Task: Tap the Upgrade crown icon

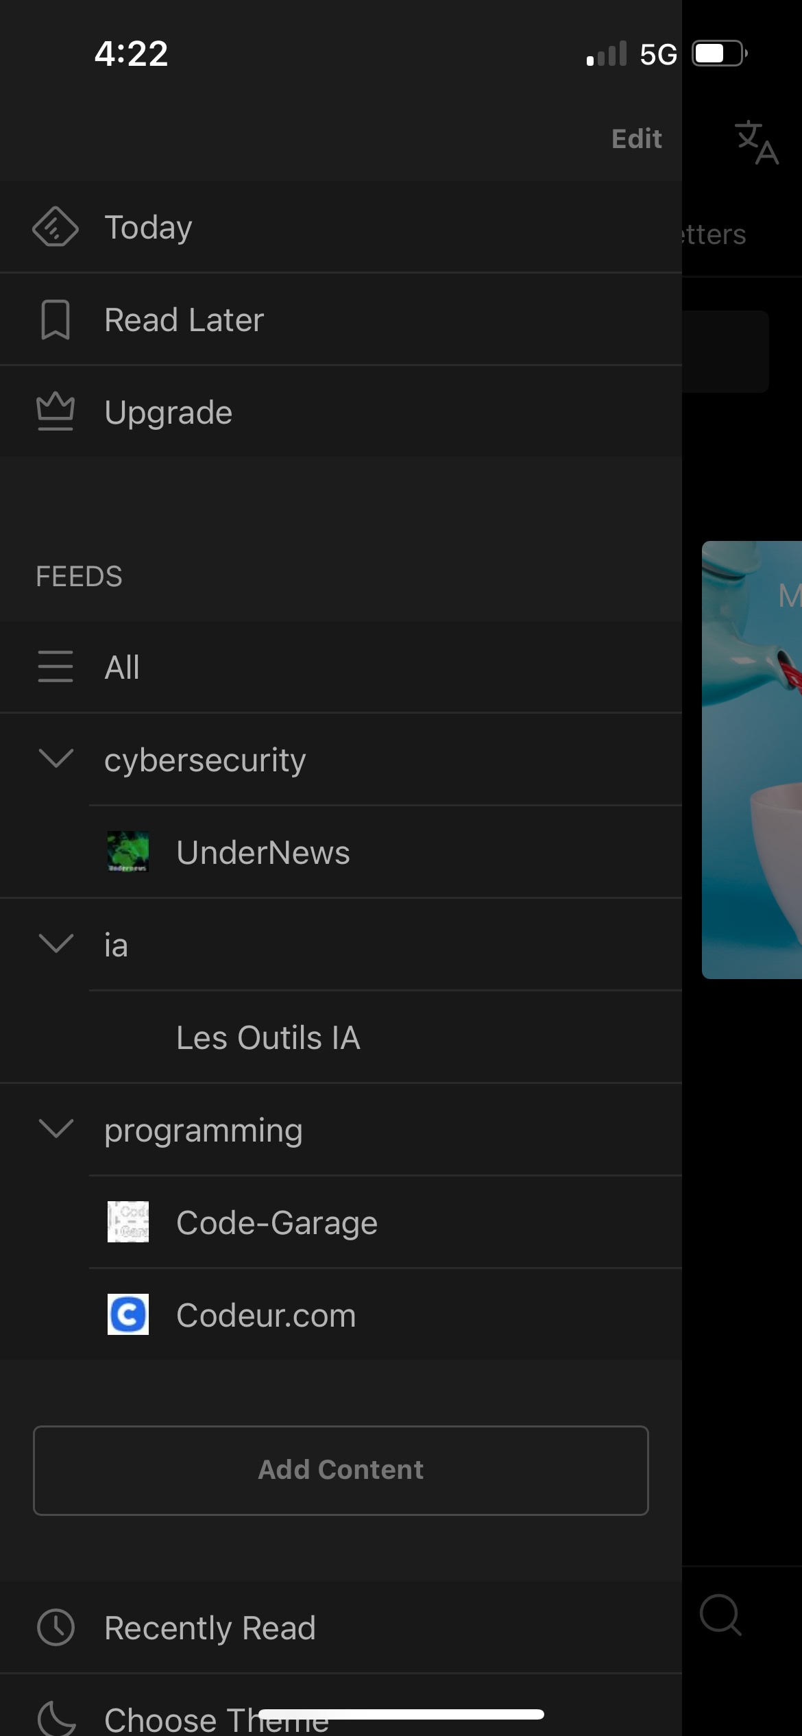Action: point(56,411)
